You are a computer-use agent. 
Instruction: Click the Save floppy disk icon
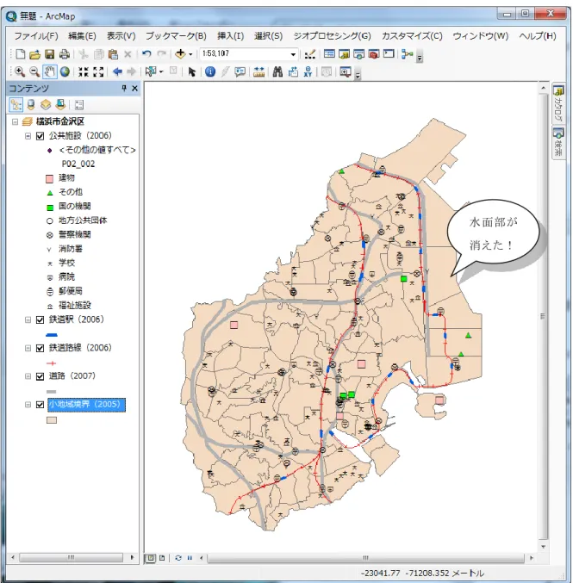[49, 54]
